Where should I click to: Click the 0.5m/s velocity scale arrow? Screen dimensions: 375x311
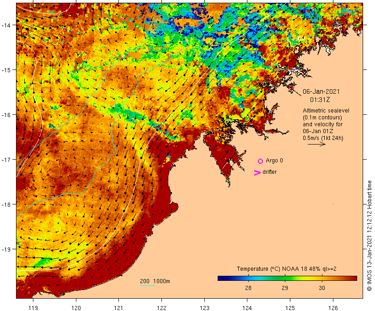(x=316, y=144)
